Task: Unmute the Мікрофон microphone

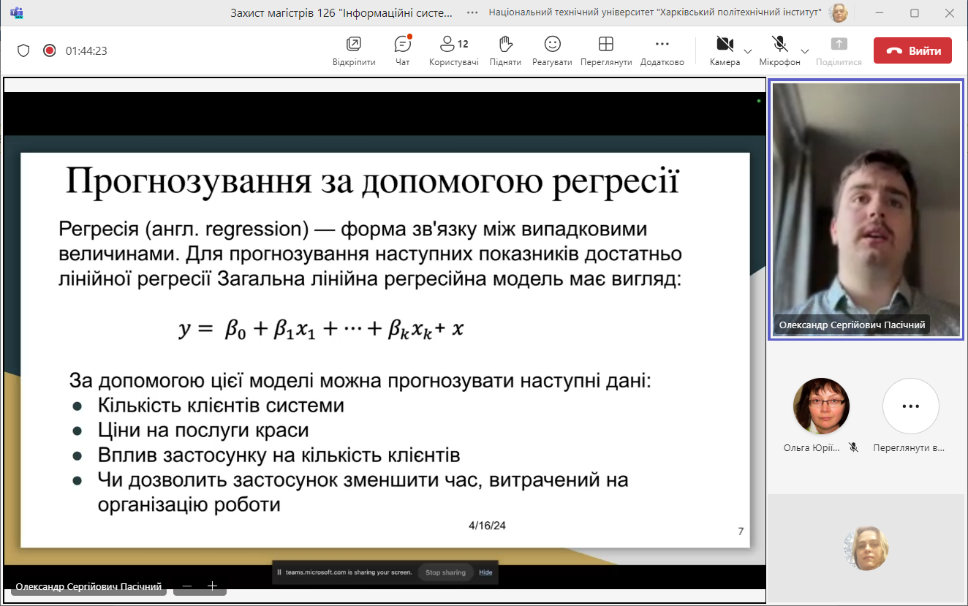Action: coord(779,50)
